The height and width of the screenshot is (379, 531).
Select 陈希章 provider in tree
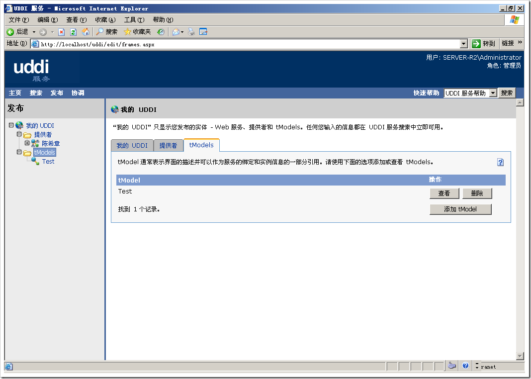pyautogui.click(x=51, y=144)
